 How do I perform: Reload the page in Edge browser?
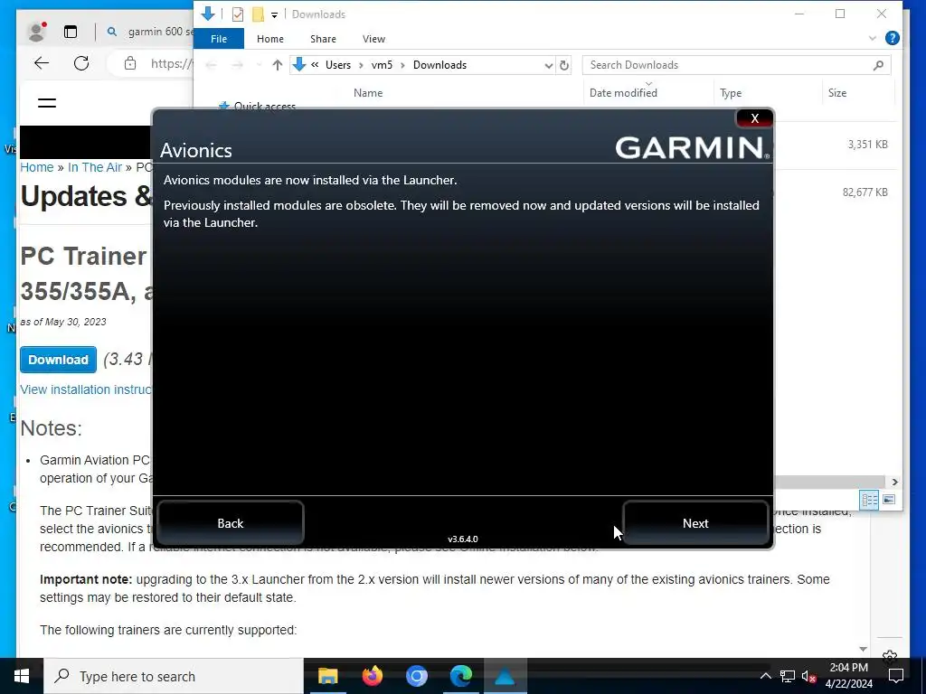[81, 63]
